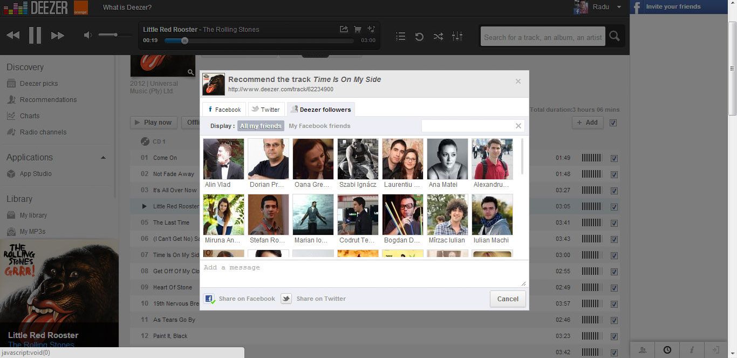The width and height of the screenshot is (737, 358).
Task: Collapse right panel with arrow icon
Action: coord(716,350)
